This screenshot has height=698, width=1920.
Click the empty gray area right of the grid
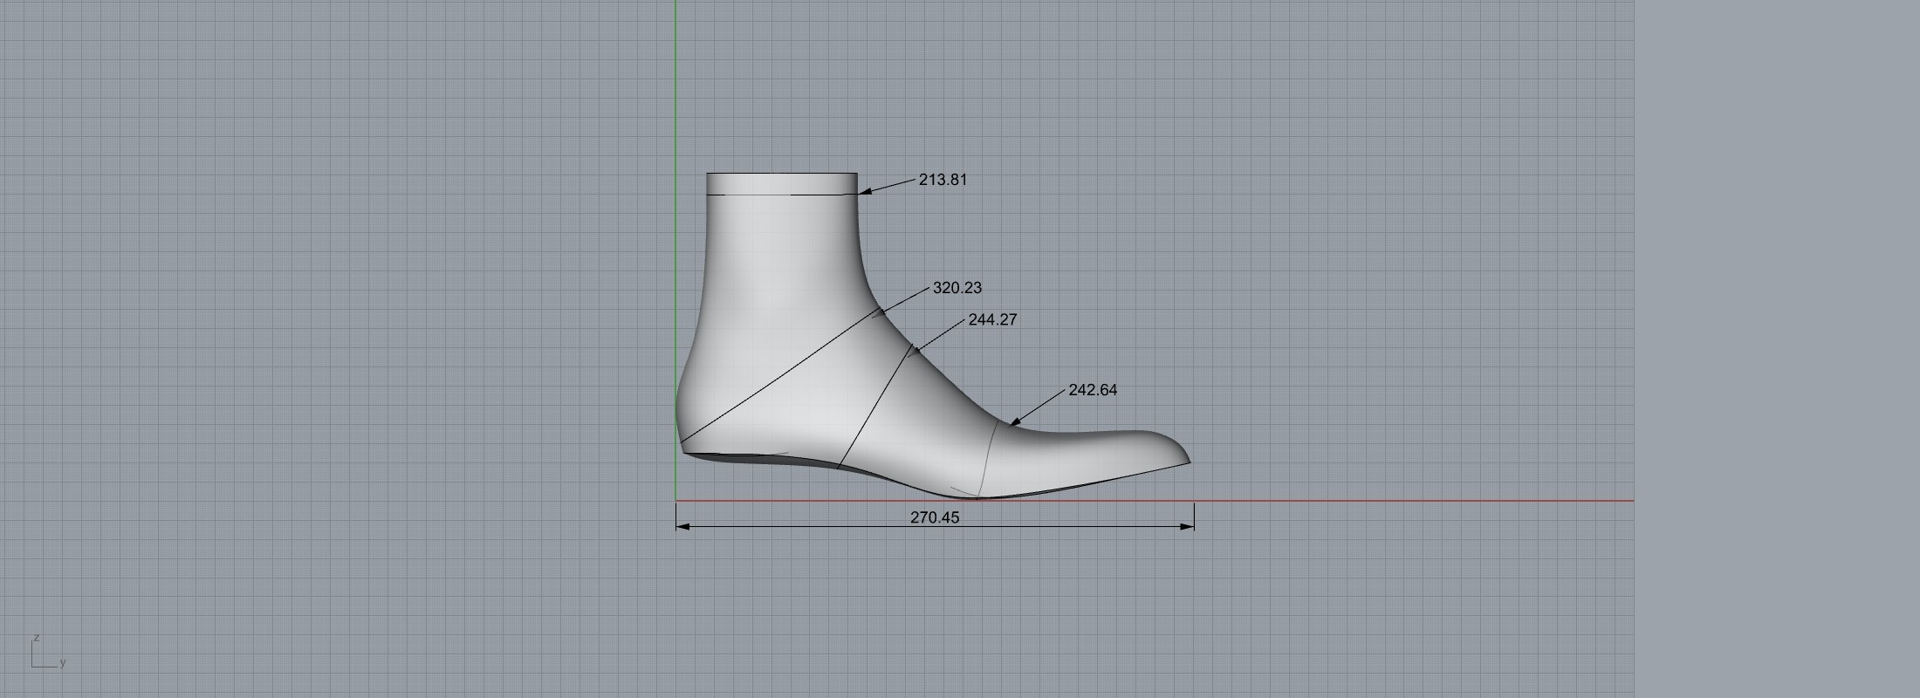[1772, 349]
